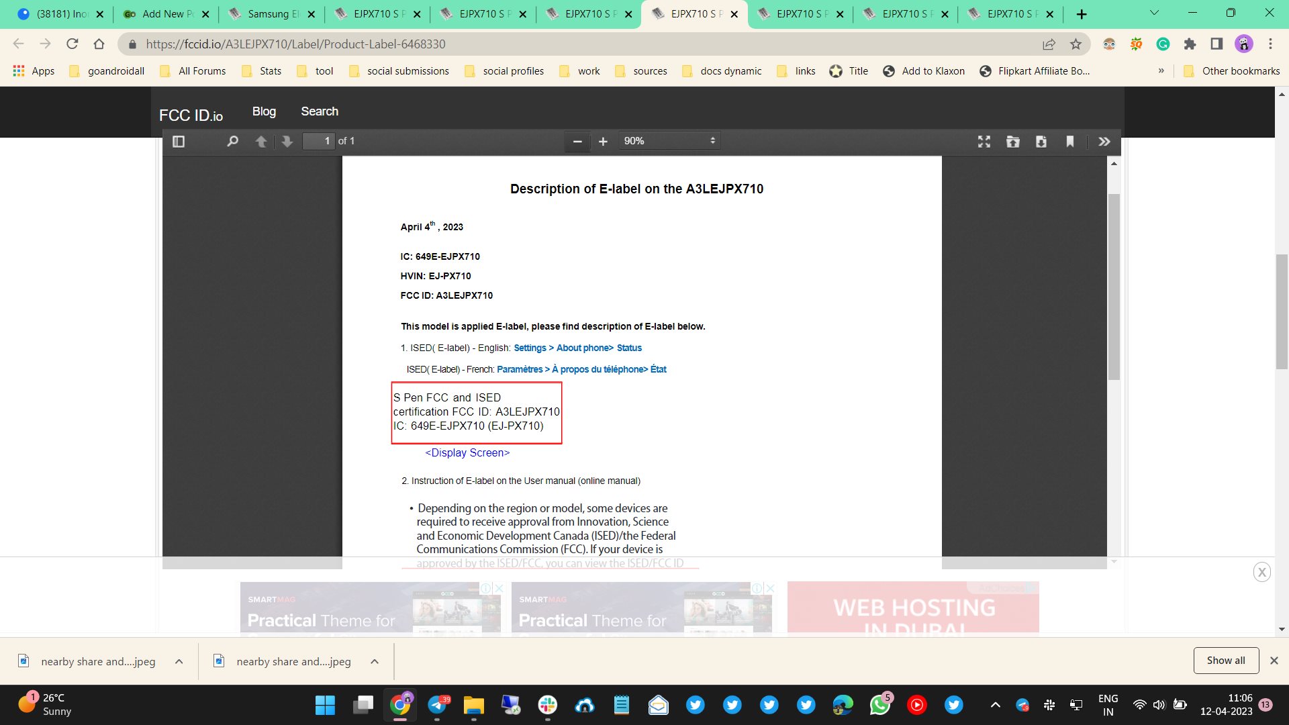This screenshot has height=725, width=1289.
Task: Open File Explorer from taskbar
Action: point(474,705)
